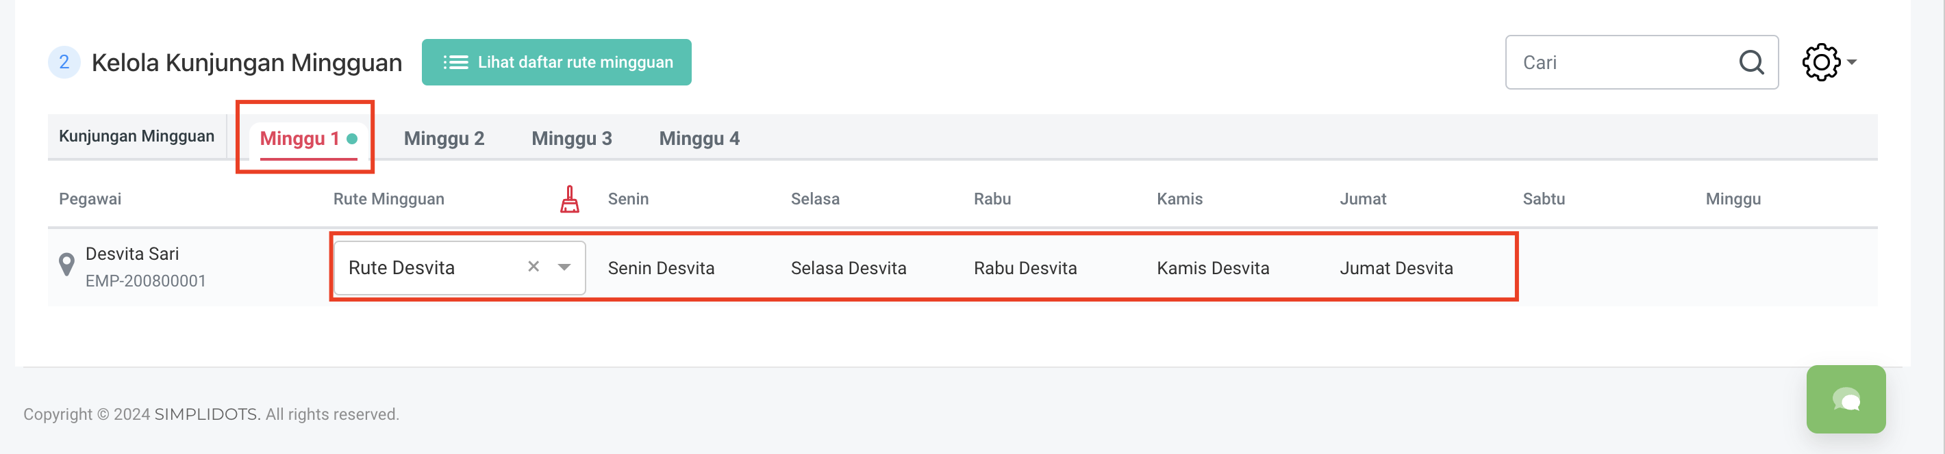Select the Minggu 4 tab
This screenshot has width=1945, height=454.
[699, 139]
